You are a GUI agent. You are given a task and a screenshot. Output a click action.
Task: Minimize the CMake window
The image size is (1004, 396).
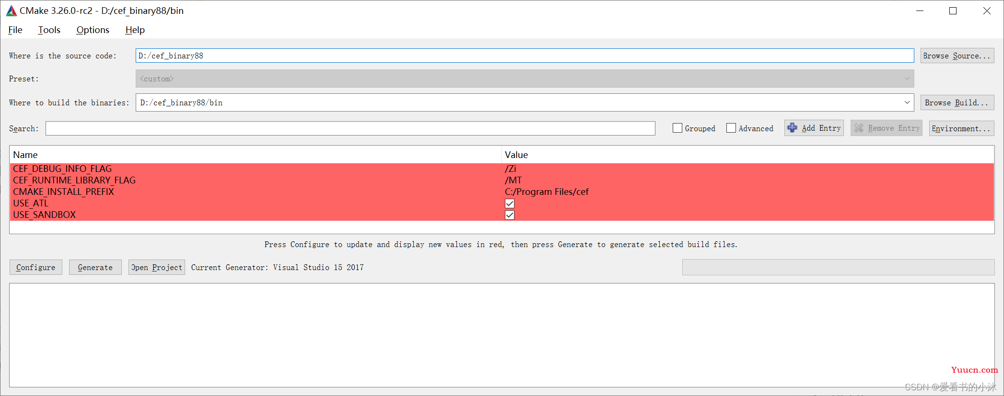click(x=920, y=11)
